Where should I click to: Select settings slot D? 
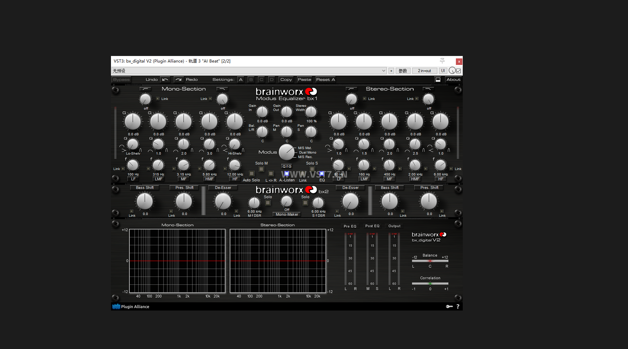coord(272,79)
